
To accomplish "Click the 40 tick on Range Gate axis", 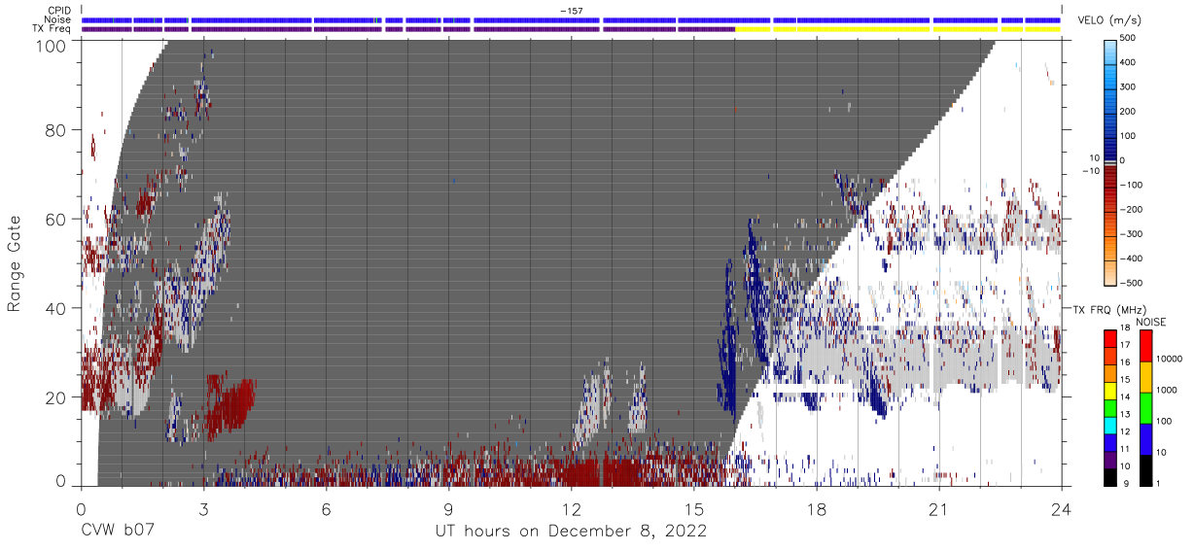I will tap(56, 309).
